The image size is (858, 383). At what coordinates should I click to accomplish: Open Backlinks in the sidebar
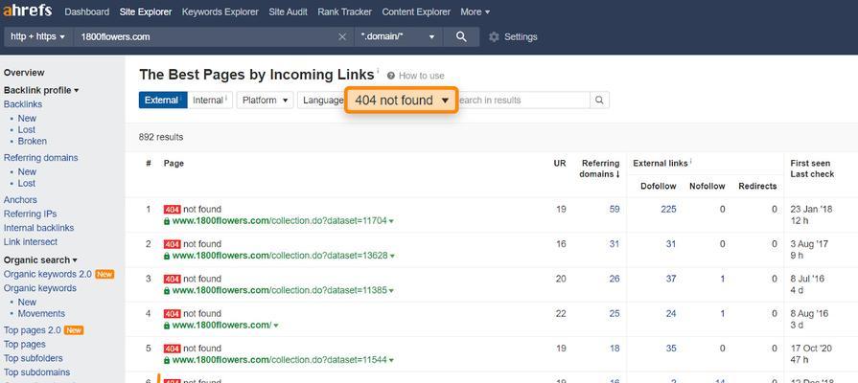pyautogui.click(x=23, y=104)
